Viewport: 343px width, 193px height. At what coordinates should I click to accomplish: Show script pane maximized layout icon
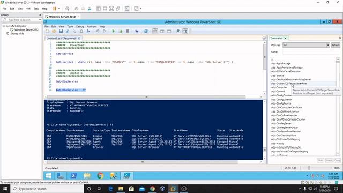[x=169, y=31]
